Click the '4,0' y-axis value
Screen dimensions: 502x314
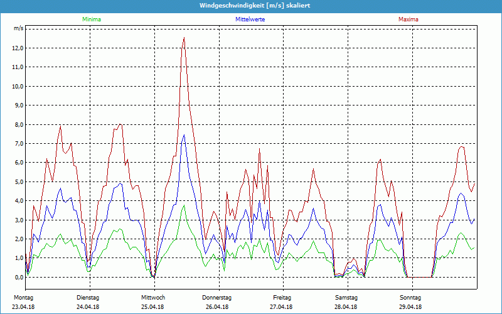(x=19, y=201)
